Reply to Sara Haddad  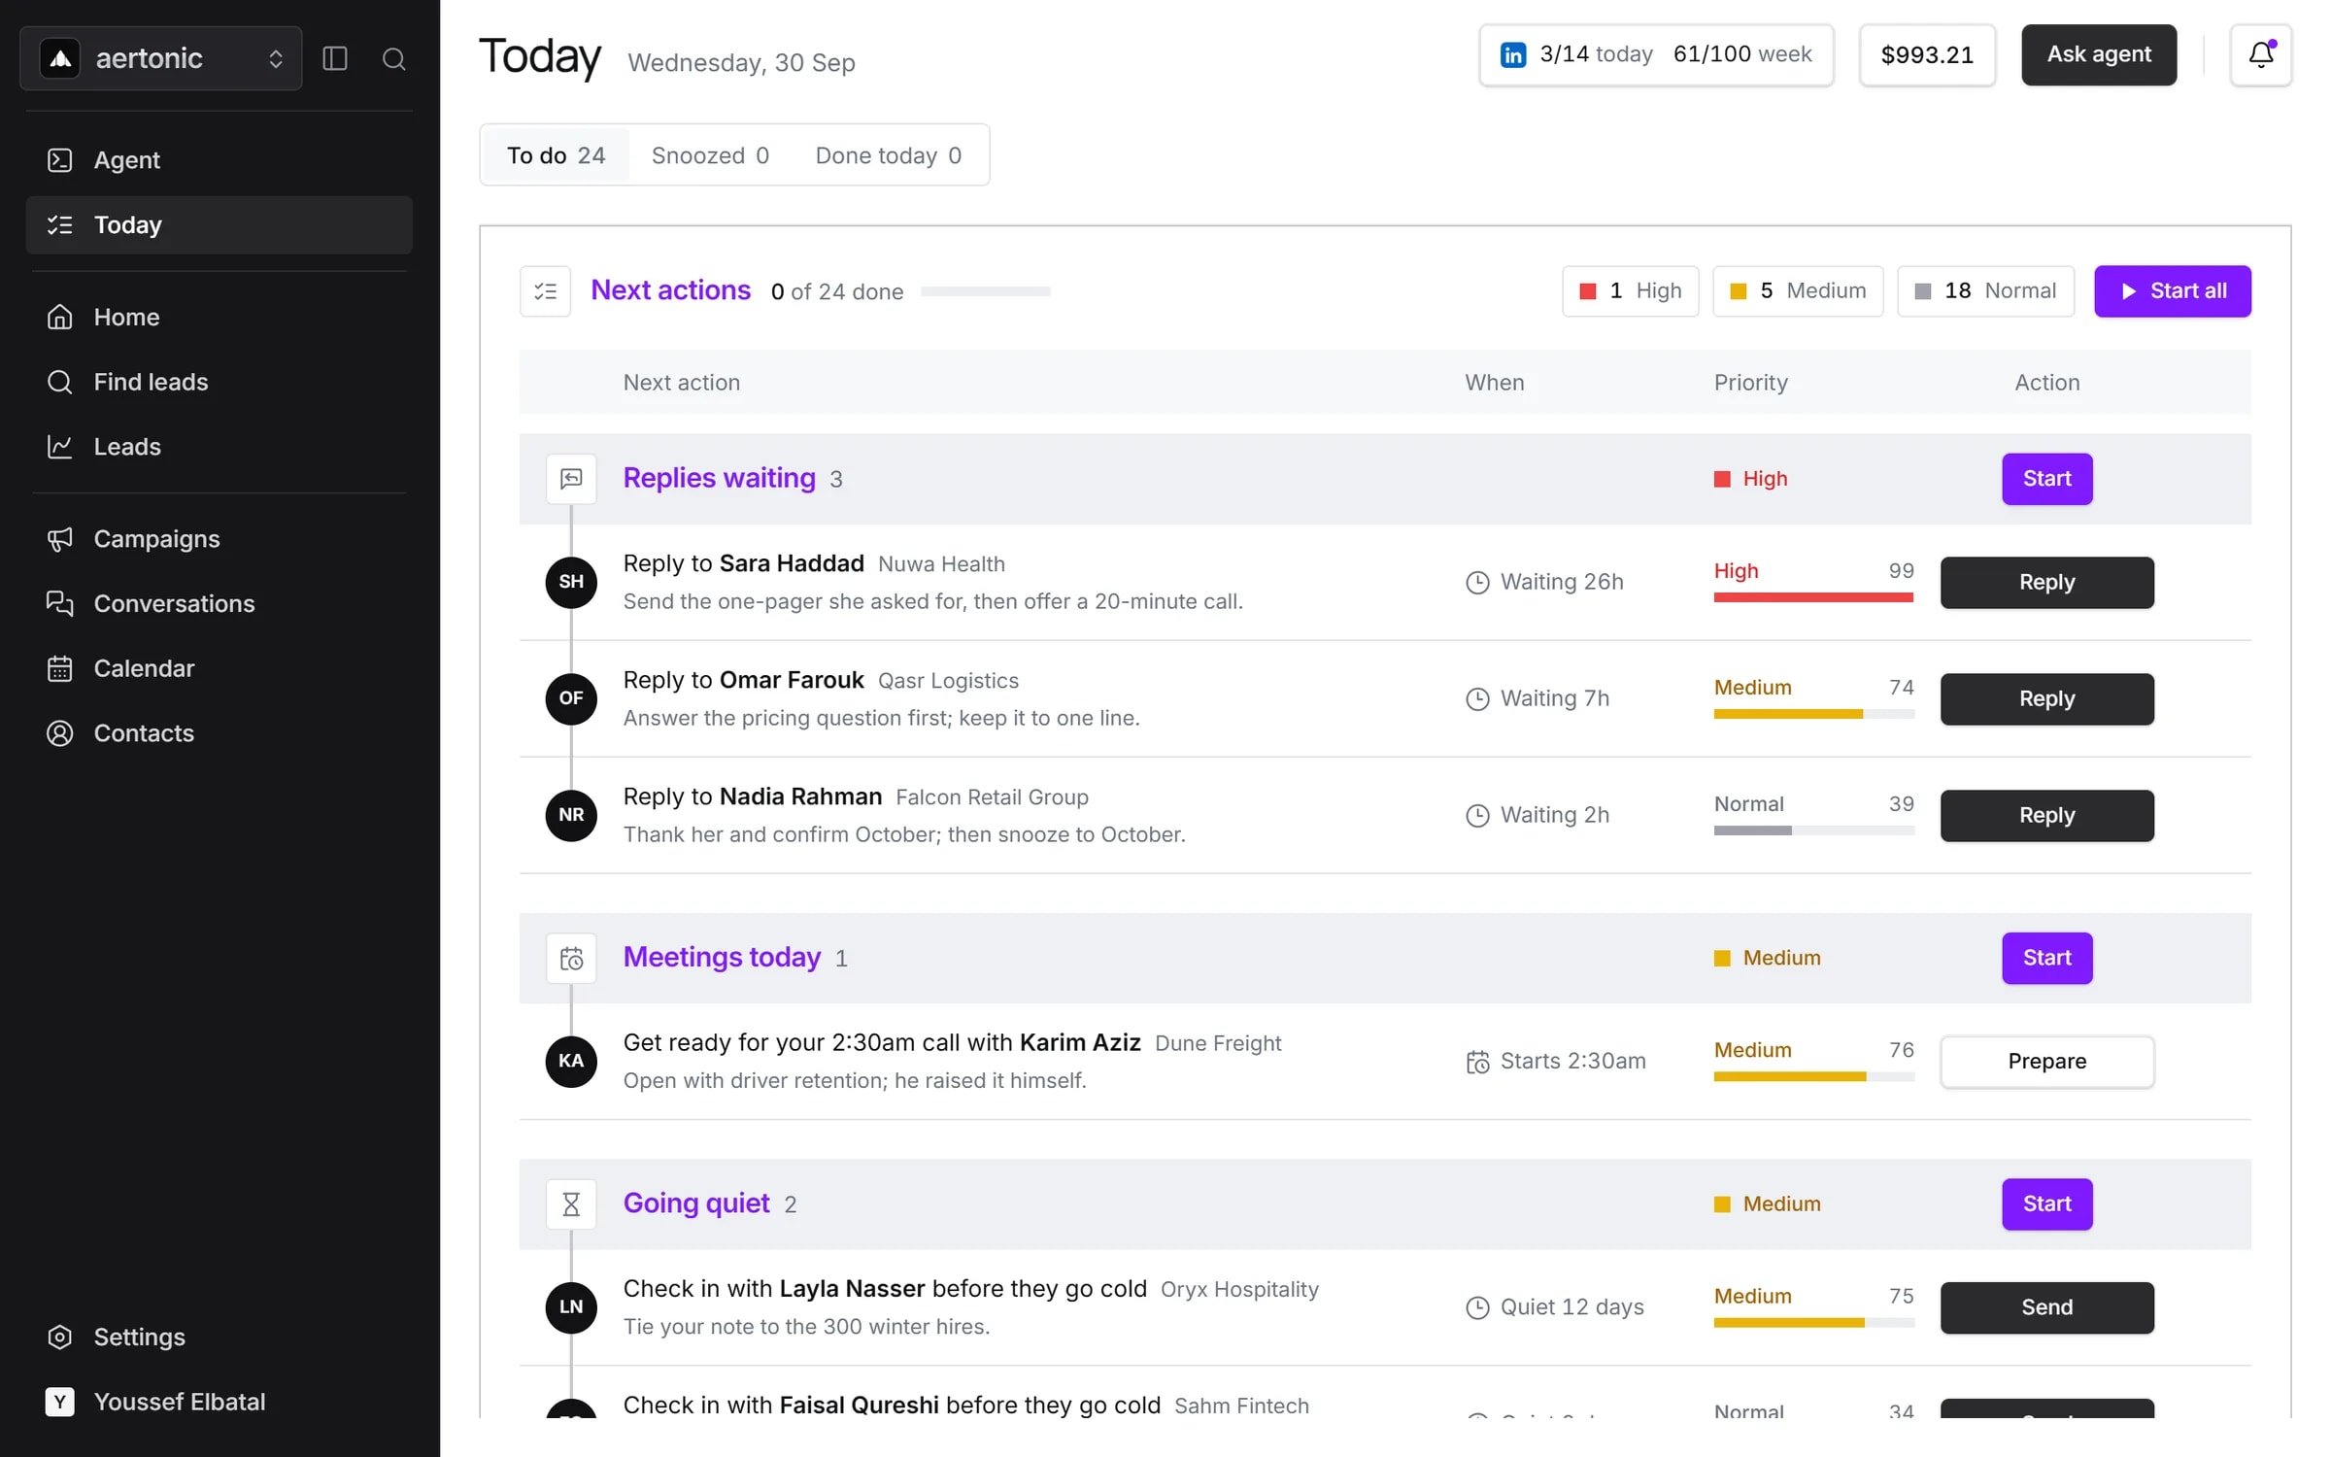(x=2046, y=582)
